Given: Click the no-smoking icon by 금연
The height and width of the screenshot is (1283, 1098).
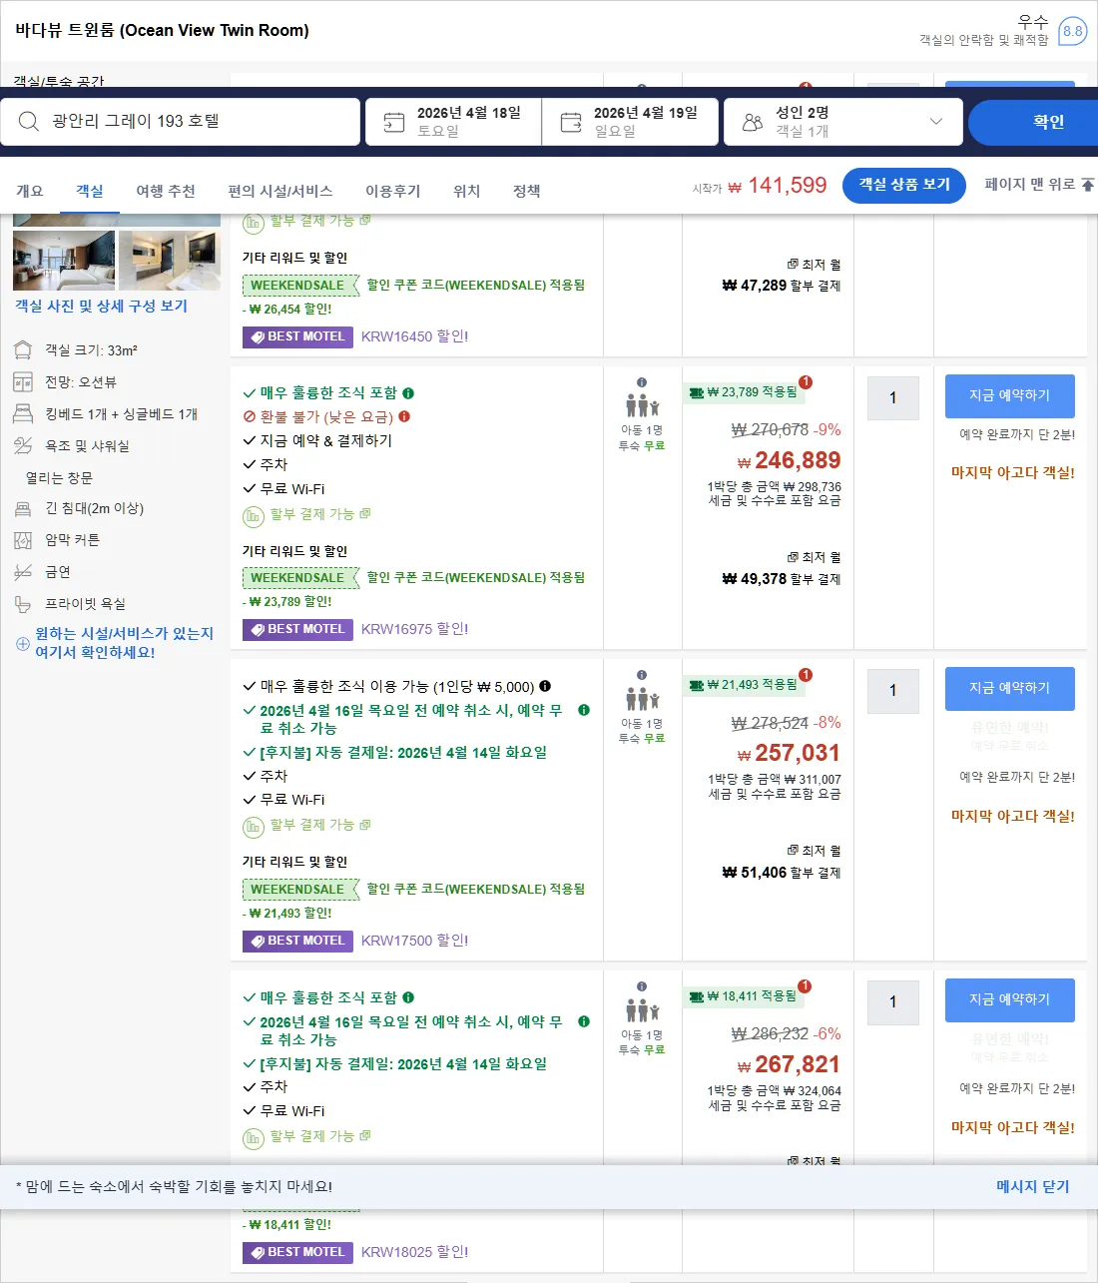Looking at the screenshot, I should pyautogui.click(x=23, y=572).
